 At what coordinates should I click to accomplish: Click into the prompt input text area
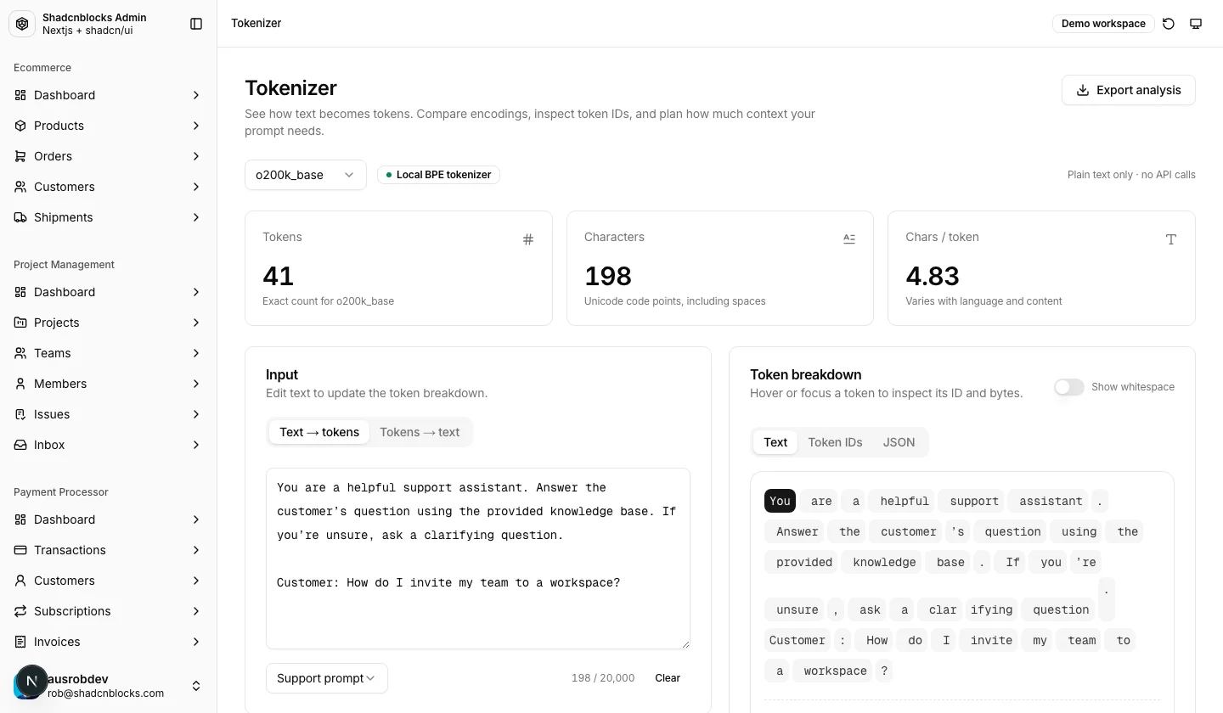[478, 559]
